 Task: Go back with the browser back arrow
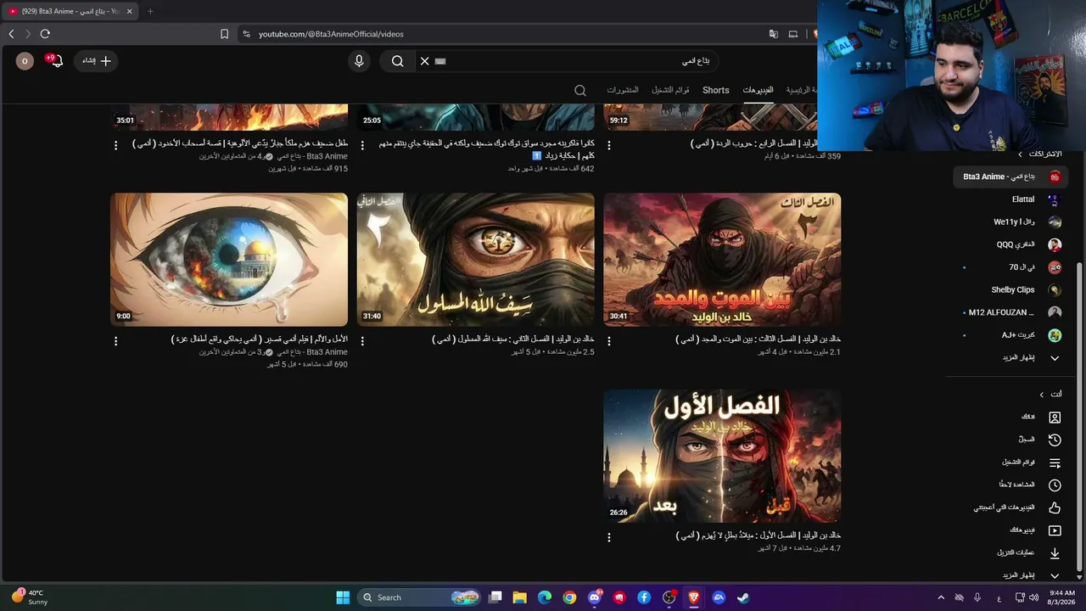point(11,34)
